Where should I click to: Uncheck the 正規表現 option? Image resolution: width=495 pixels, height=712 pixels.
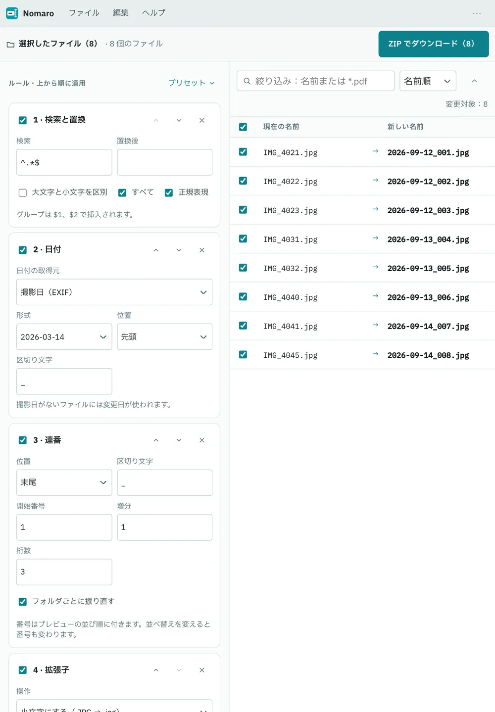point(169,192)
